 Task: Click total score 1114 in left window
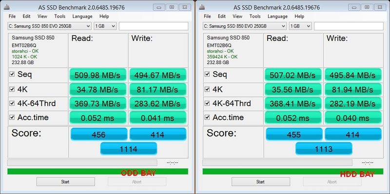(x=129, y=149)
